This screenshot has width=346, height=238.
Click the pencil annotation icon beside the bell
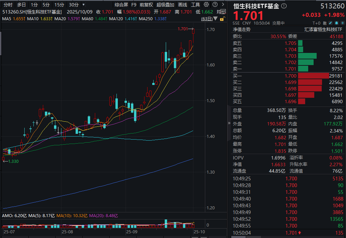[x=331, y=23]
